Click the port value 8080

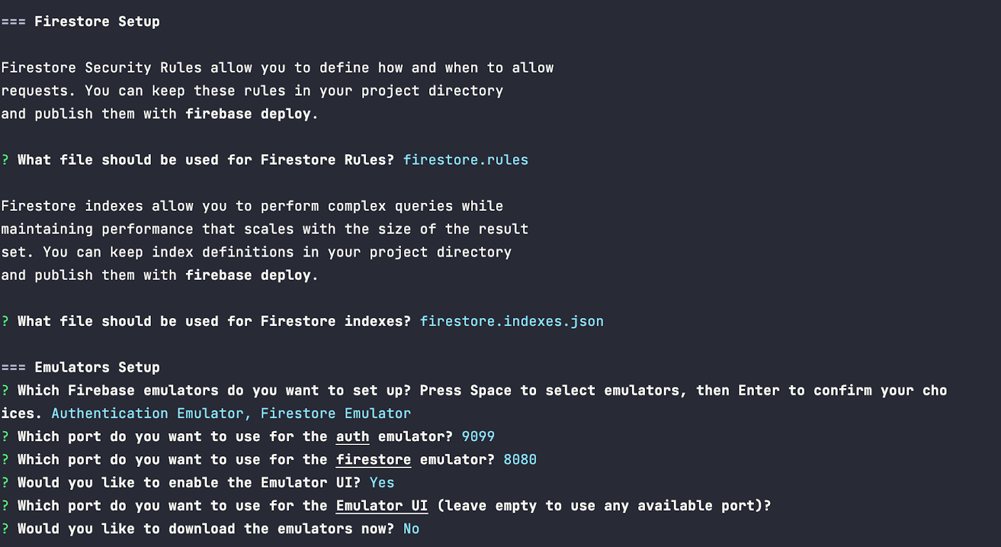(x=520, y=460)
